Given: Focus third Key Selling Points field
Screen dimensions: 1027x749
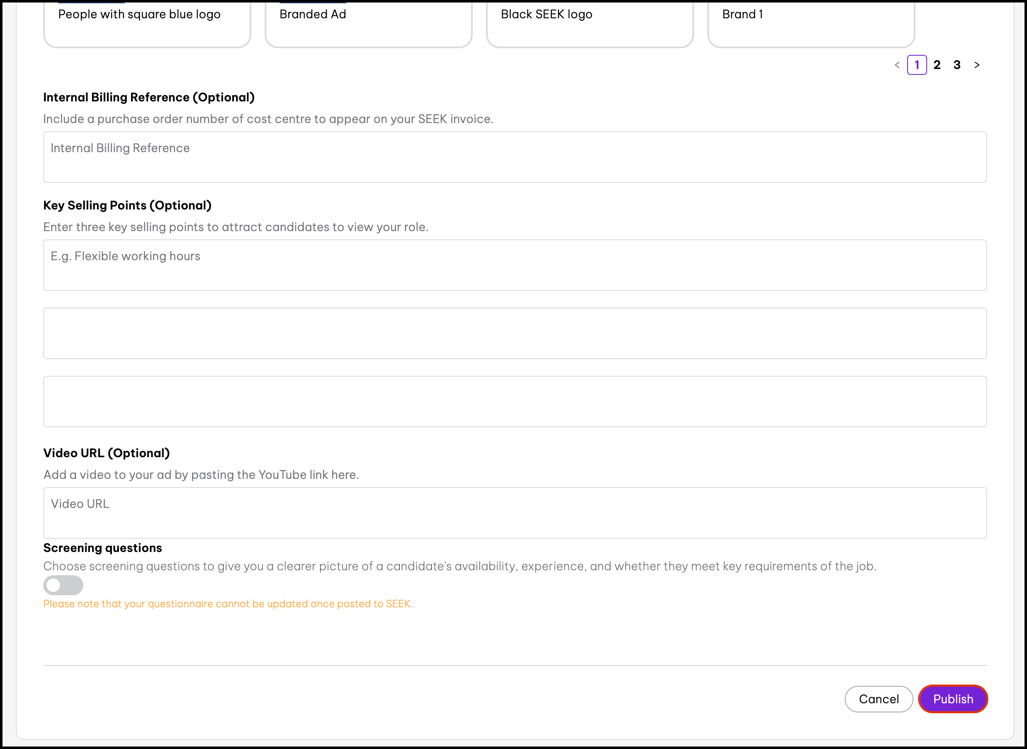Looking at the screenshot, I should click(515, 401).
